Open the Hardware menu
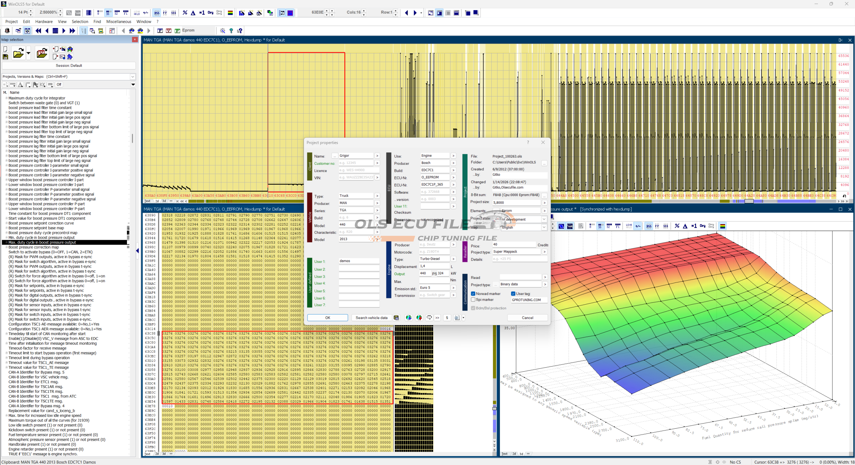Screen dimensions: 855x465 [44, 21]
